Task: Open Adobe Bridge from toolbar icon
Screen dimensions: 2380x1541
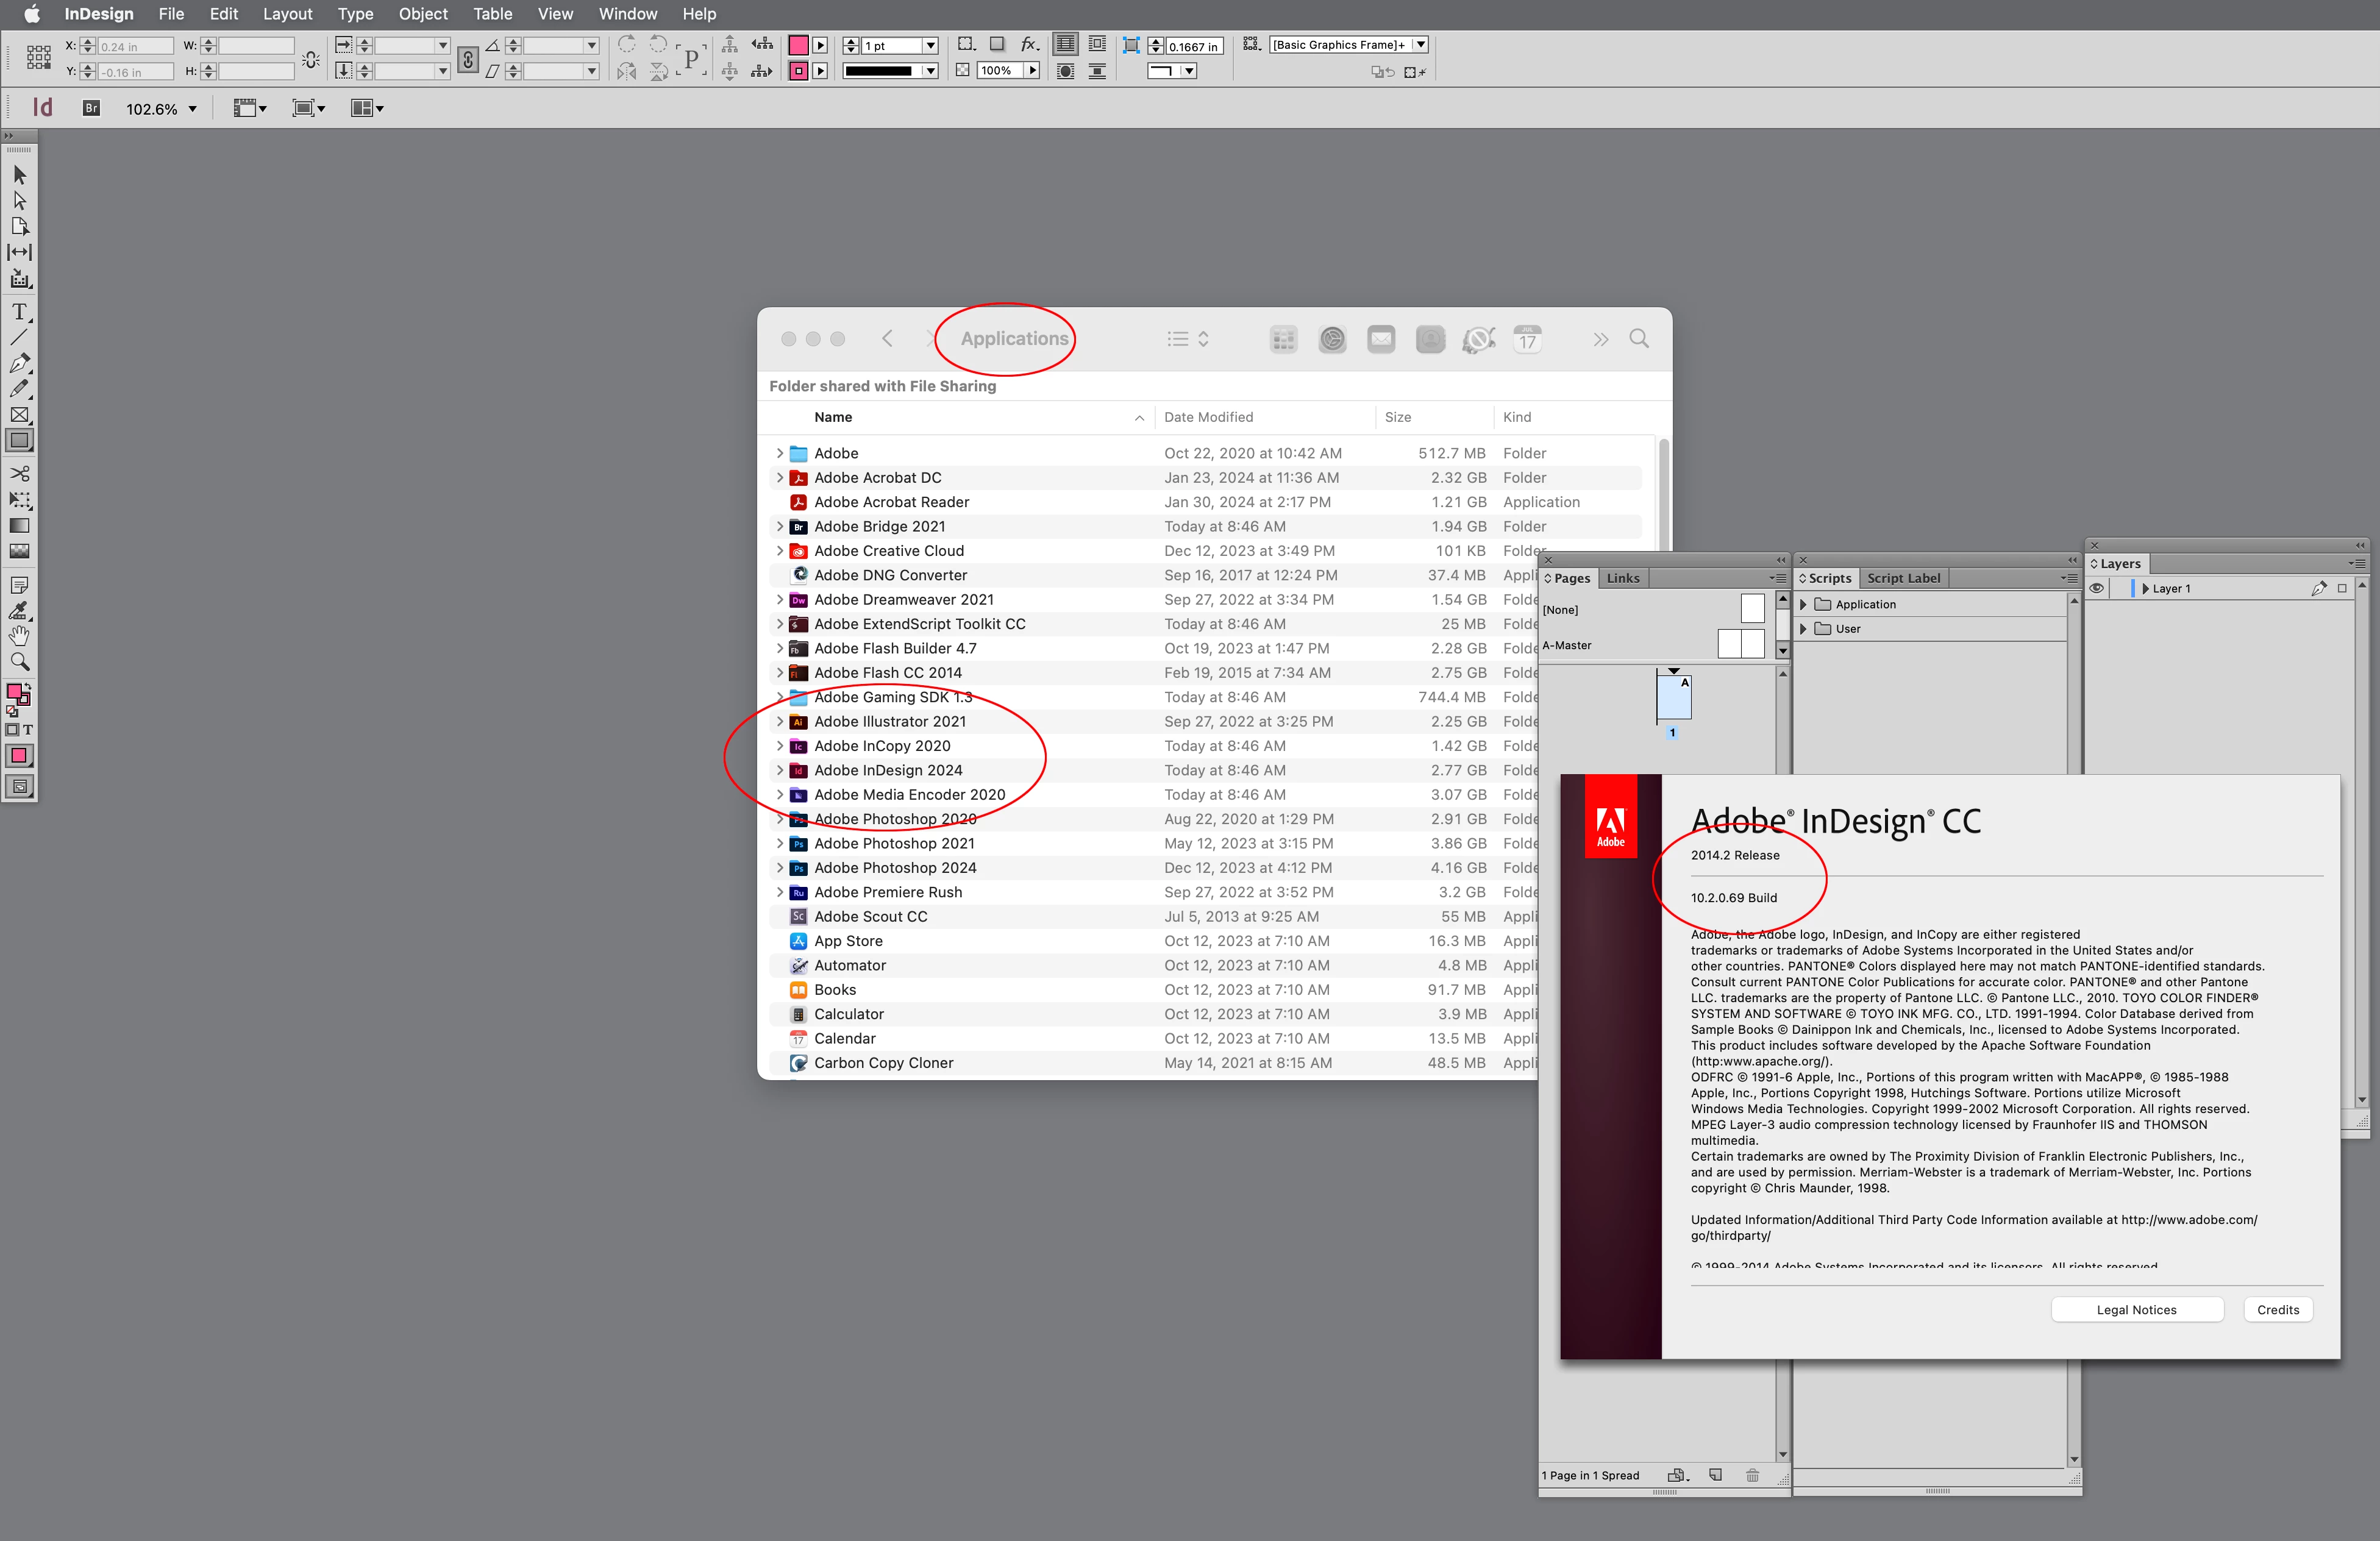Action: (x=91, y=108)
